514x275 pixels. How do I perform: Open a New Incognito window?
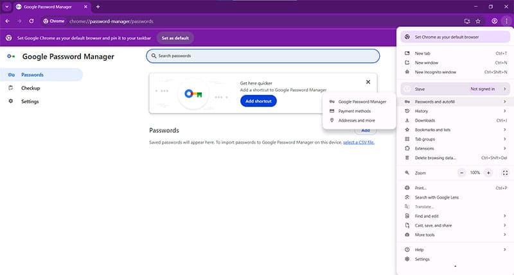tap(455, 72)
